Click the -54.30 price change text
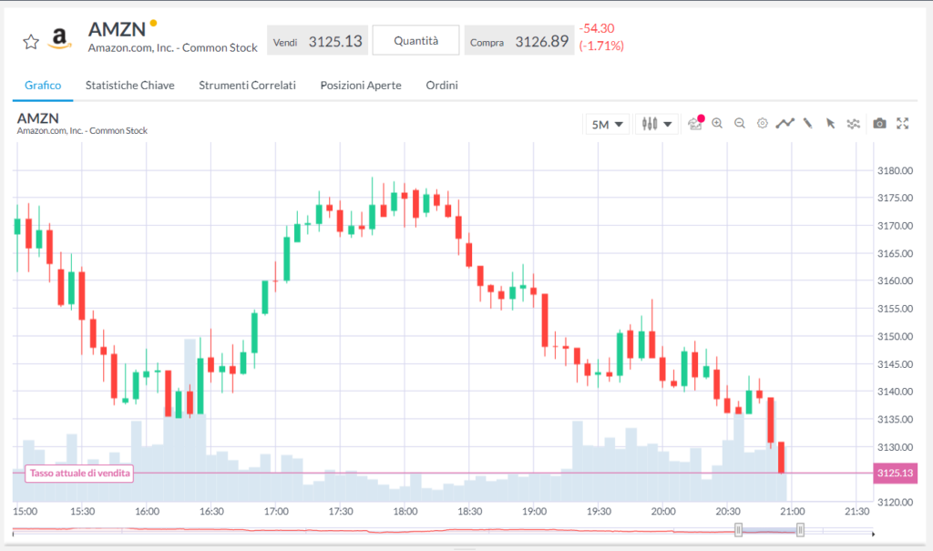Viewport: 933px width, 551px height. (597, 28)
